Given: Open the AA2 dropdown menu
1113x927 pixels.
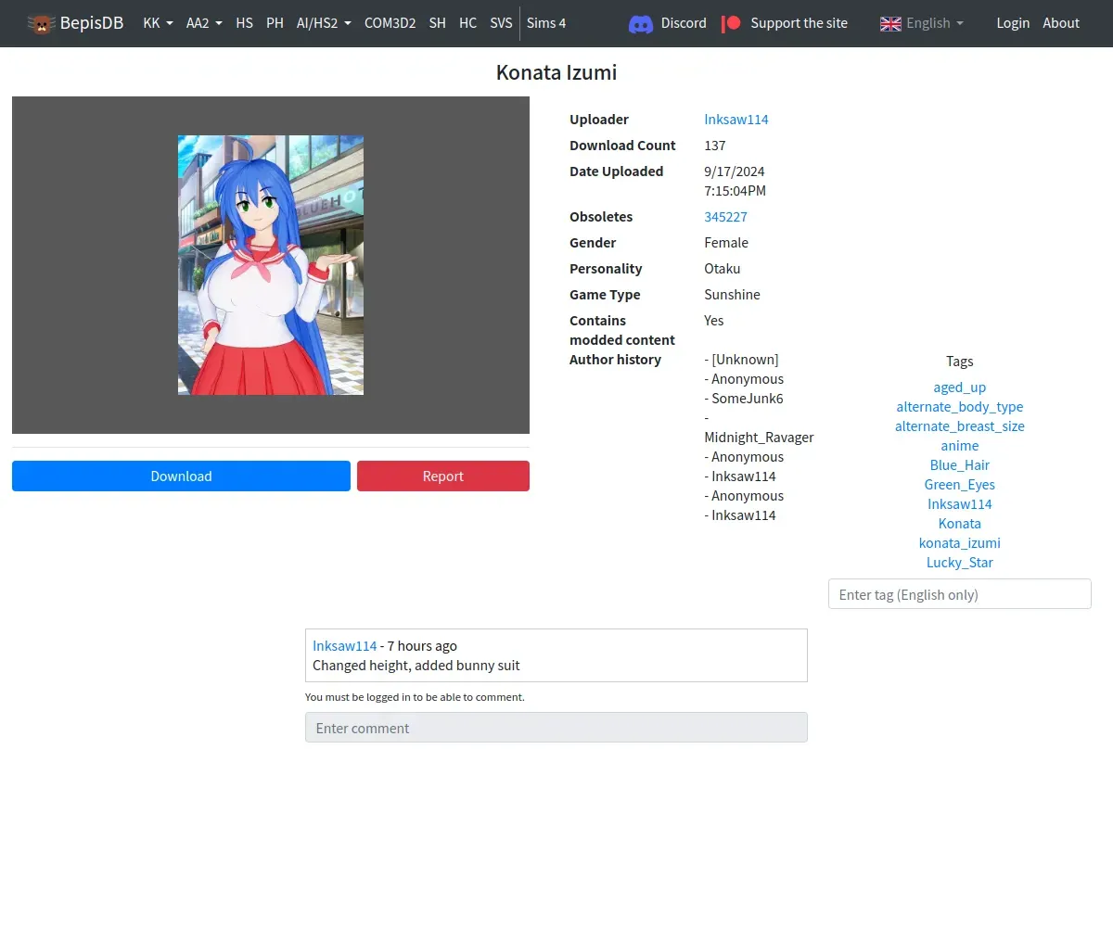Looking at the screenshot, I should coord(204,23).
